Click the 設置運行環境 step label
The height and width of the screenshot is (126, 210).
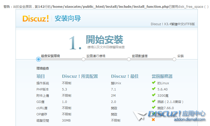click(x=96, y=56)
